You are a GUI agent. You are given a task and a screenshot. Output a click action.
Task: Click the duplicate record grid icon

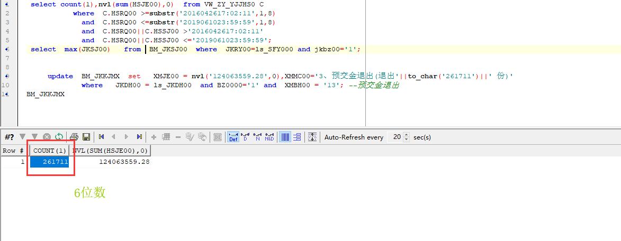166,137
